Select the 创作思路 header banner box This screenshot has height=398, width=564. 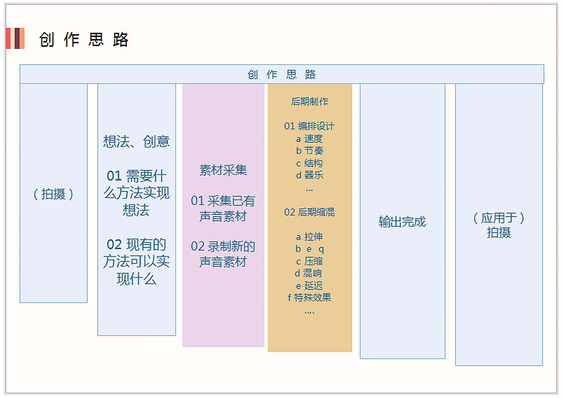[x=282, y=74]
